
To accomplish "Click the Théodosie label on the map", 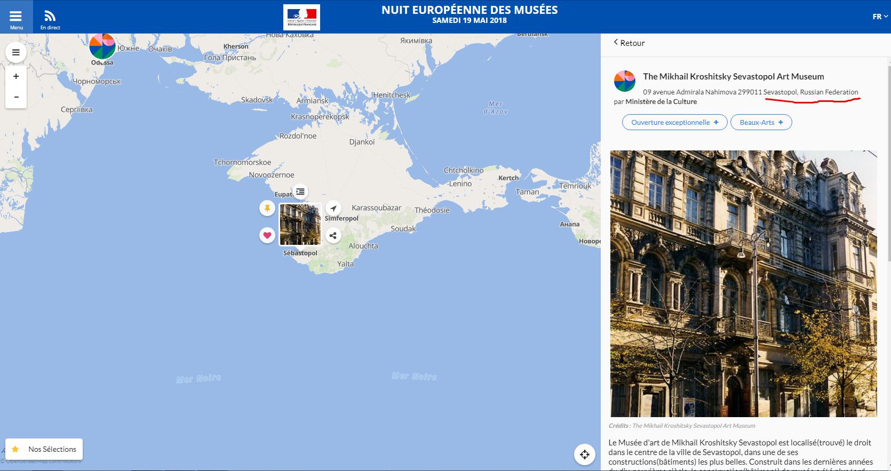I will [432, 210].
